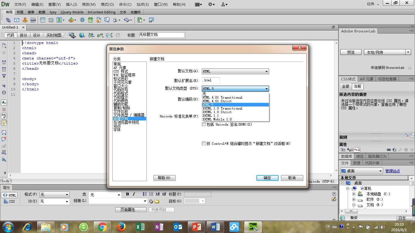415x233 pixels.
Task: Open the Commands (C) menu
Action: (x=125, y=4)
